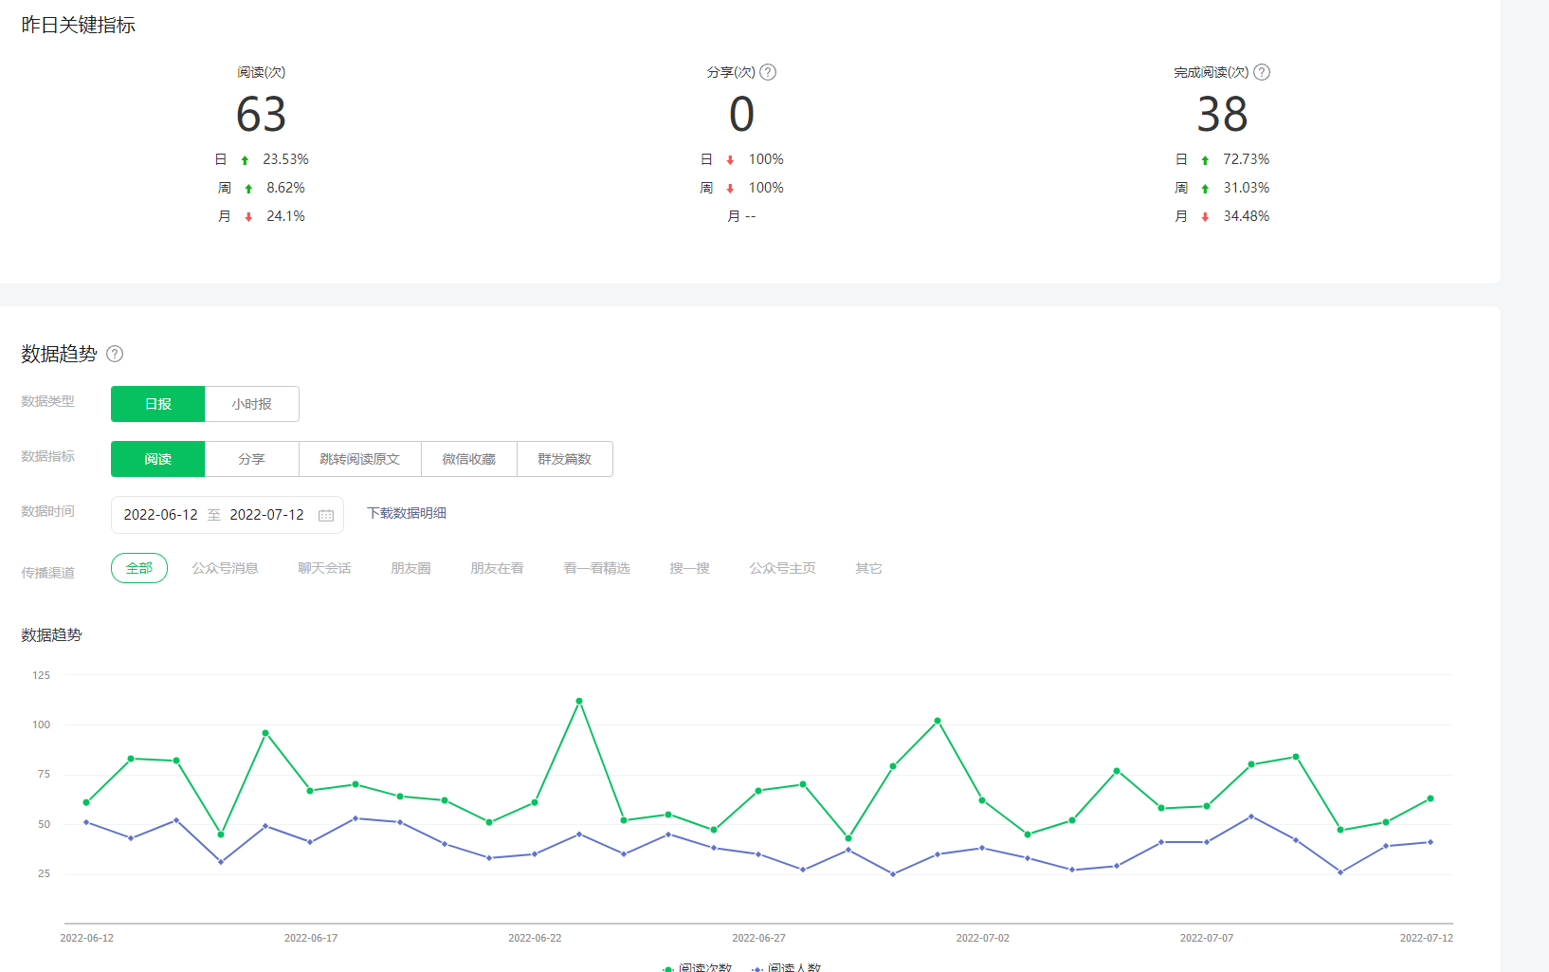Open start date 2022-06-12 picker
Viewport: 1549px width, 972px height.
point(161,515)
